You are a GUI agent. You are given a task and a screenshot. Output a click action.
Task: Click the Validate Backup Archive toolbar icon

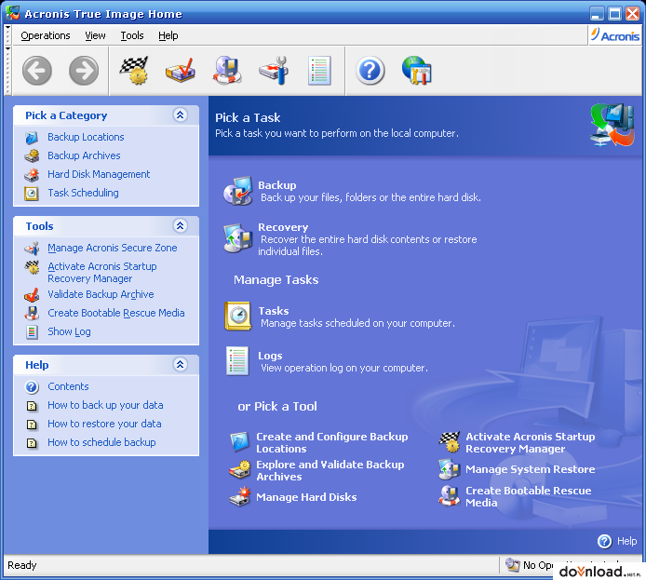tap(181, 71)
